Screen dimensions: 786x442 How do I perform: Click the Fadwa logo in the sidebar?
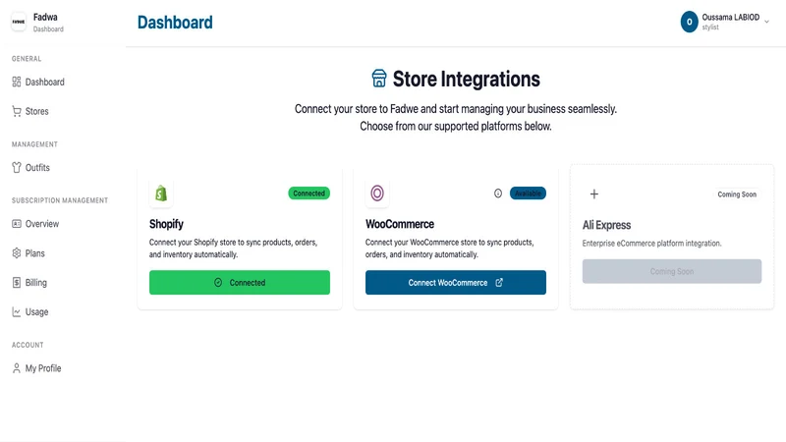19,22
